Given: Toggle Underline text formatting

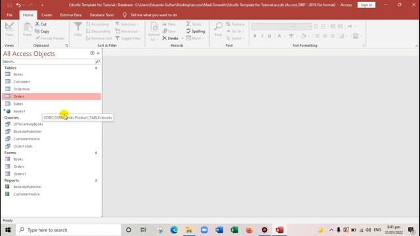Looking at the screenshot, I should (x=270, y=36).
